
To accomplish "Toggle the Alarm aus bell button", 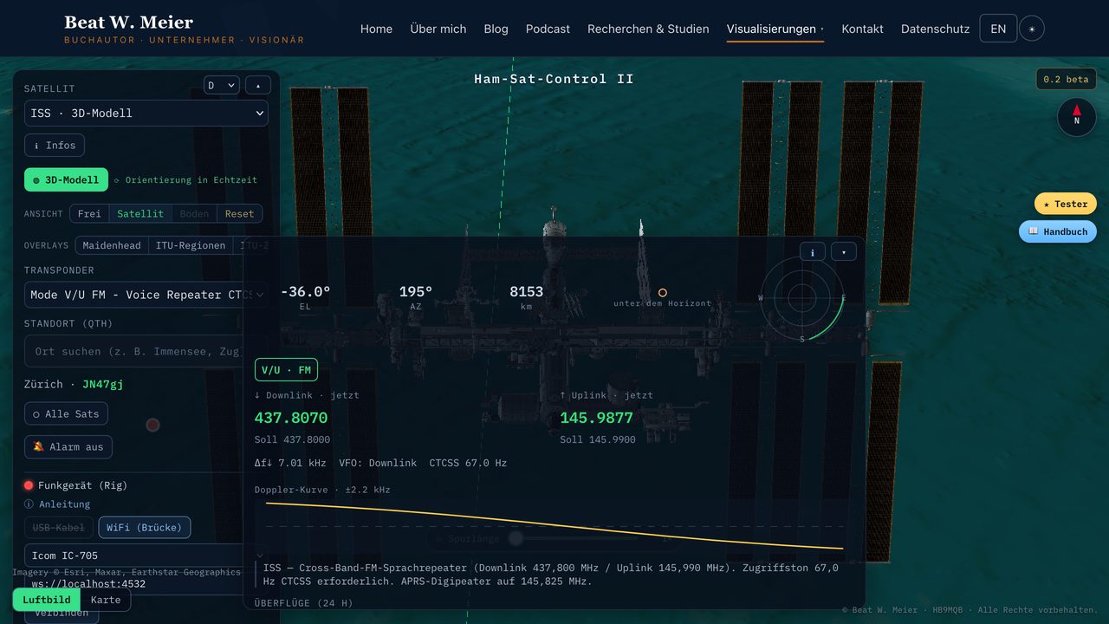I will tap(68, 447).
